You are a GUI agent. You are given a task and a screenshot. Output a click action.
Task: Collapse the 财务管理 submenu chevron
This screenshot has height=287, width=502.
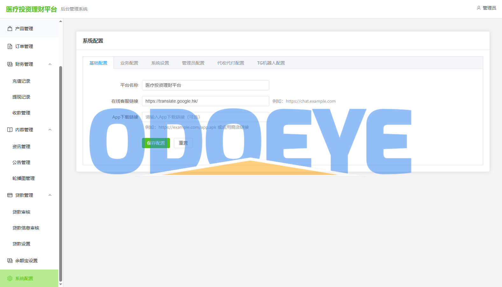50,64
